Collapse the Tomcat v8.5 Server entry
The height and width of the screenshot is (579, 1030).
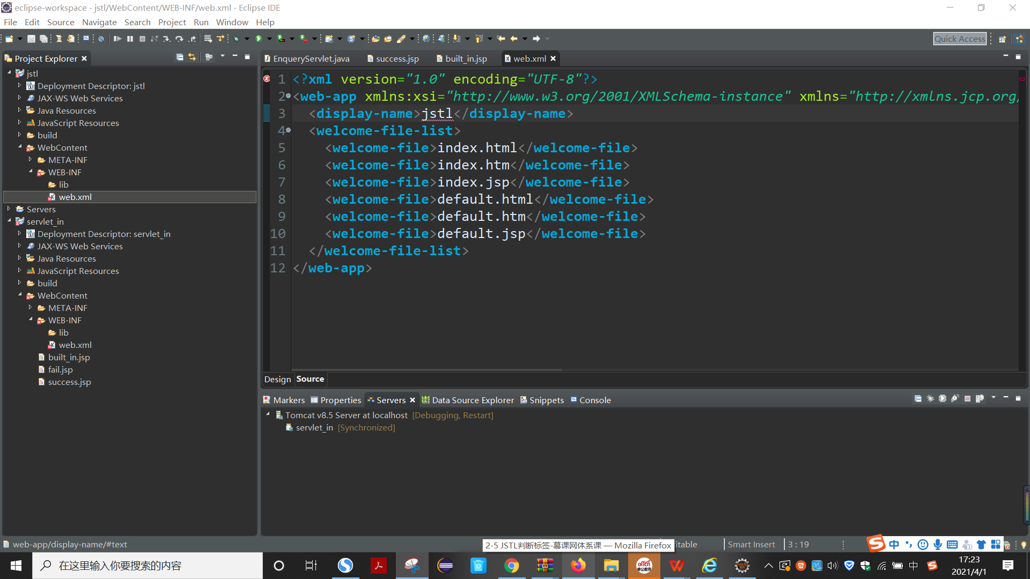click(268, 414)
